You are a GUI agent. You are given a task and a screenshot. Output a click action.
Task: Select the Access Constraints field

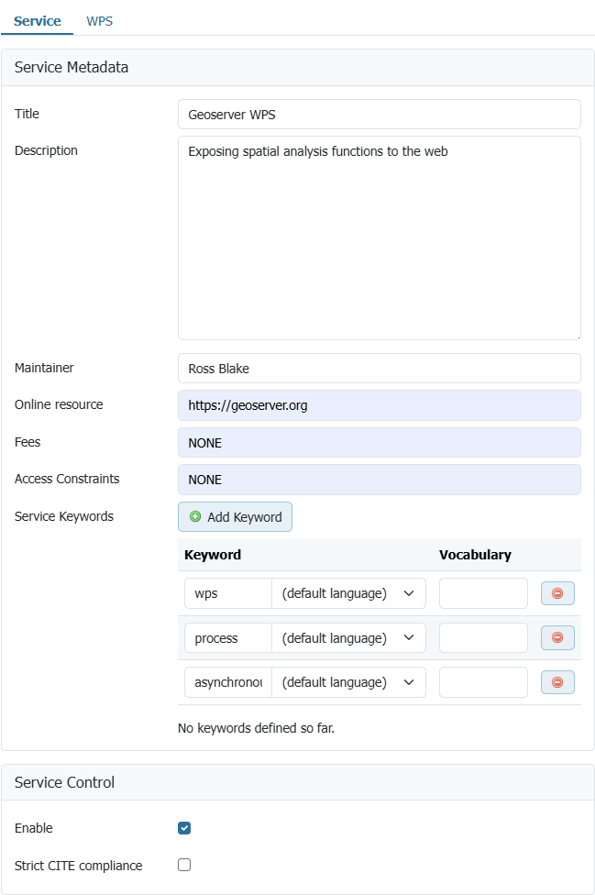tap(379, 480)
